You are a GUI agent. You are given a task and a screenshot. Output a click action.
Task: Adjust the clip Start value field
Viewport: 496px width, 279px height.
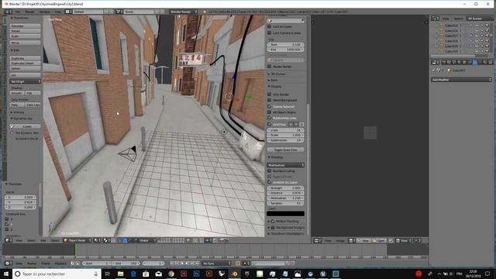click(x=286, y=45)
